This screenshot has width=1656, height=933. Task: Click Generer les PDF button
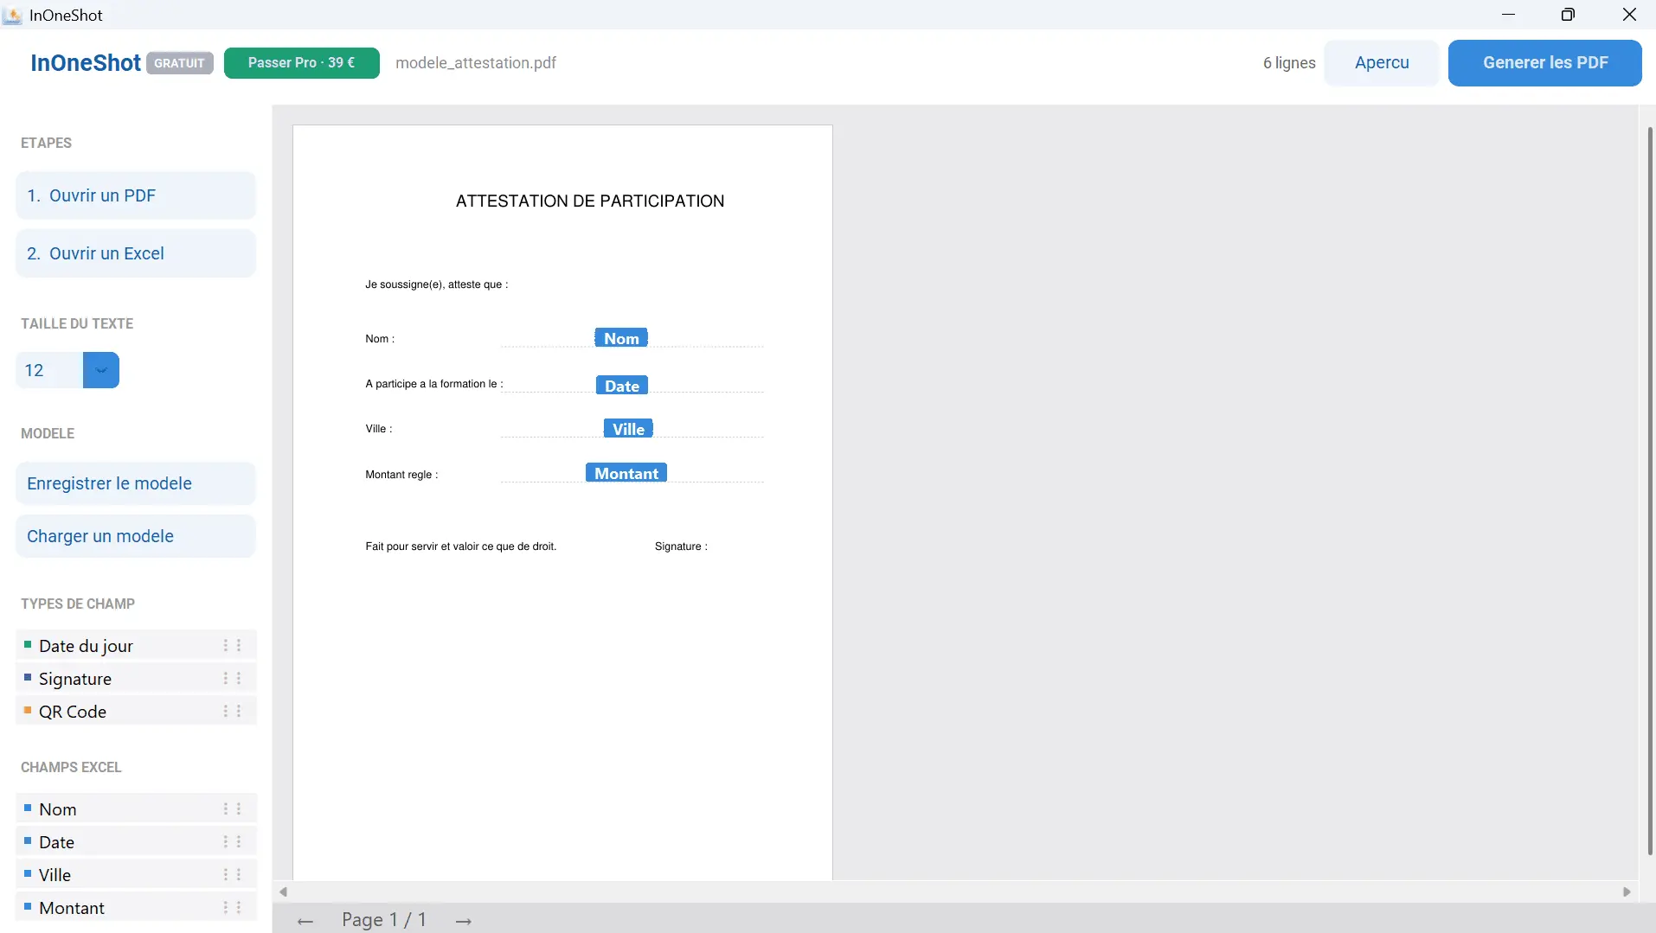(1545, 63)
